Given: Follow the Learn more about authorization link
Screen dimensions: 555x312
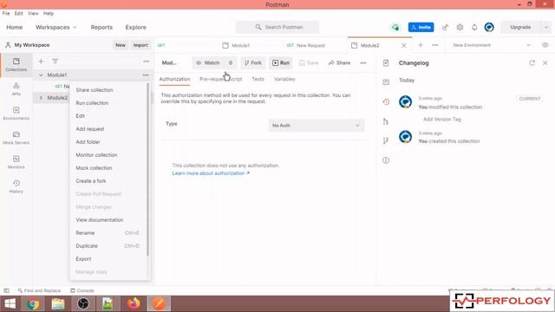Looking at the screenshot, I should (211, 173).
